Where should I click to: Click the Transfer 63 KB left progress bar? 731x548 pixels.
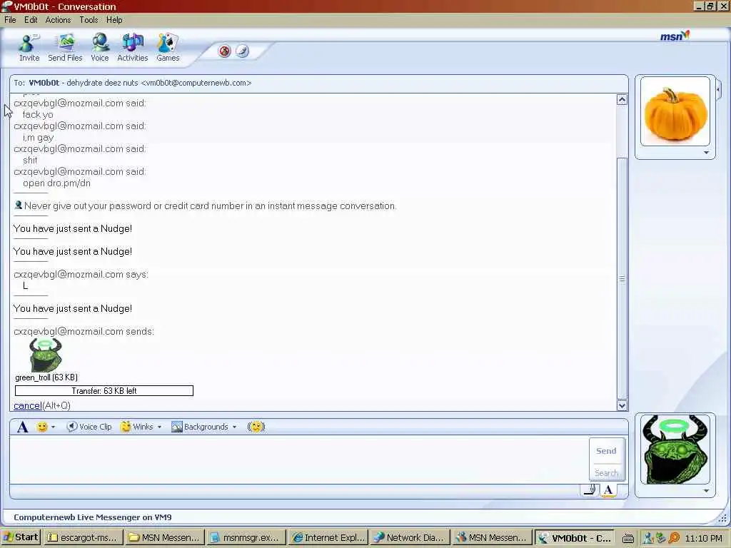pyautogui.click(x=104, y=390)
